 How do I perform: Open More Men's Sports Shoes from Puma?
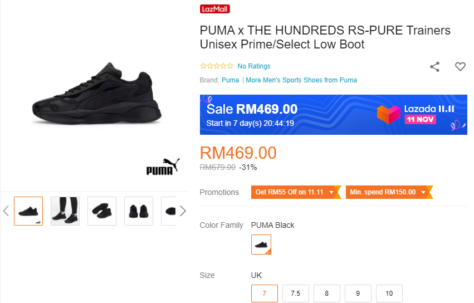click(301, 80)
